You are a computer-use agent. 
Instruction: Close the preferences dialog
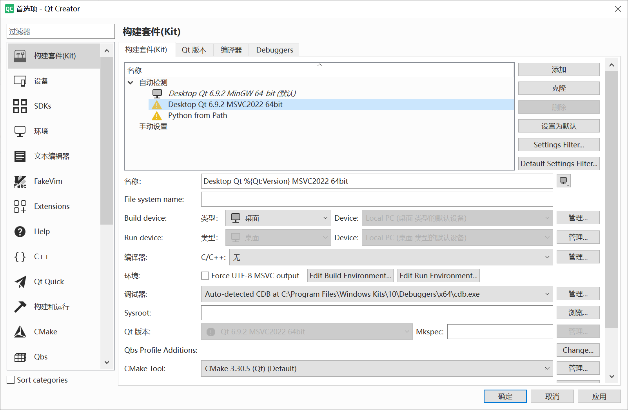tap(618, 9)
